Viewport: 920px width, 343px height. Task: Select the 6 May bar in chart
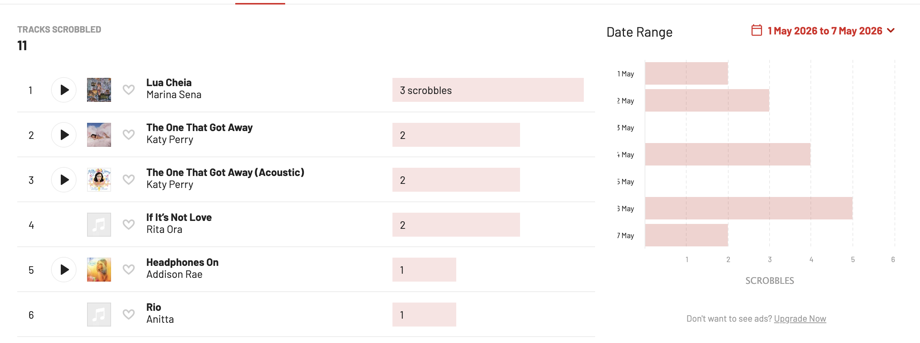[749, 208]
